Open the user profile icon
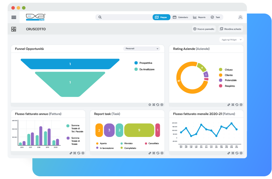Viewport: 272px width, 179px height. [x=240, y=17]
